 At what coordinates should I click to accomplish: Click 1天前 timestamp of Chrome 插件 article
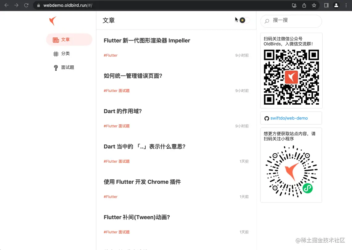click(244, 197)
